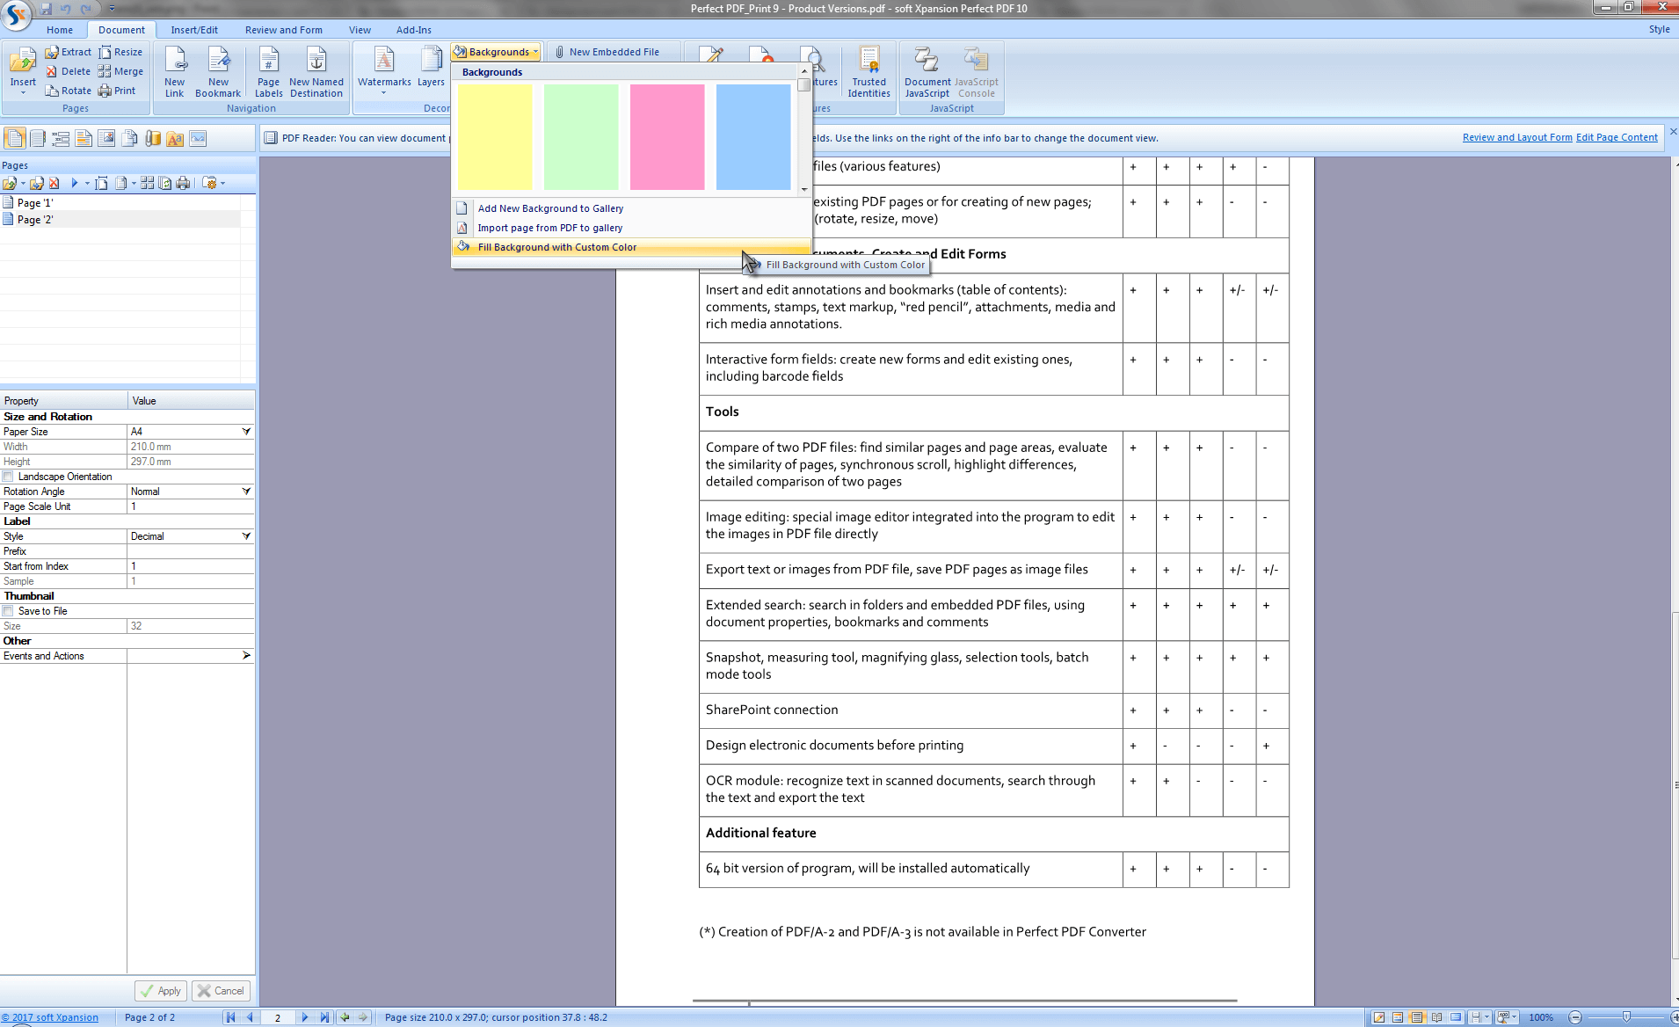Show the Pages navigation panel icon
This screenshot has width=1679, height=1027.
click(15, 138)
